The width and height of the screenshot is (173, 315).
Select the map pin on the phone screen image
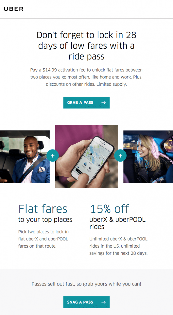[x=91, y=154]
